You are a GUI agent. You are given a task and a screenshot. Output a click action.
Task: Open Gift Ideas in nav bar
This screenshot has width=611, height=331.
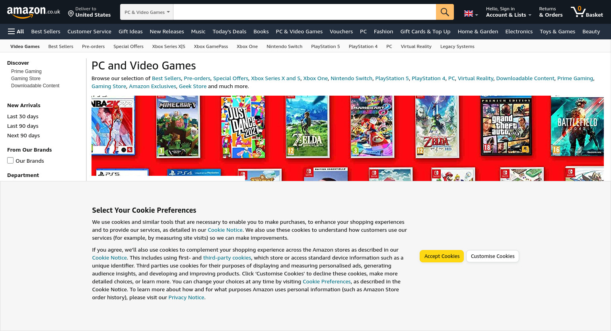[x=130, y=31]
